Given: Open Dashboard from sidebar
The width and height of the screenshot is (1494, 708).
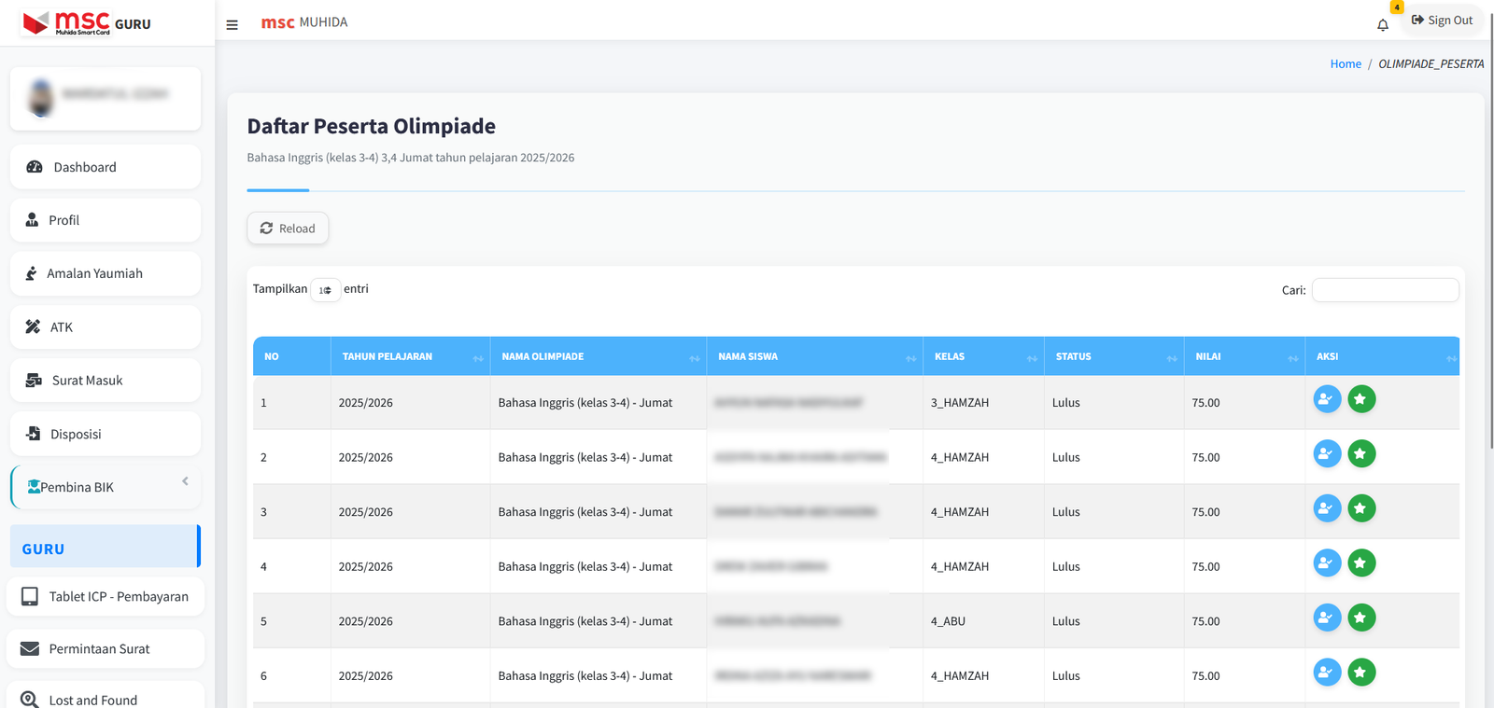Looking at the screenshot, I should coord(106,167).
